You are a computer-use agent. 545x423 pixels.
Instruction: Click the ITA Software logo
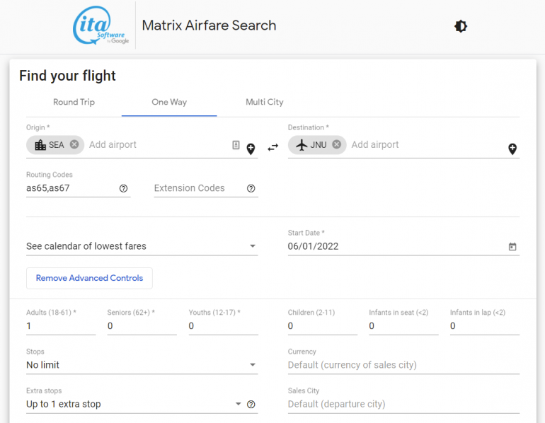[x=102, y=26]
